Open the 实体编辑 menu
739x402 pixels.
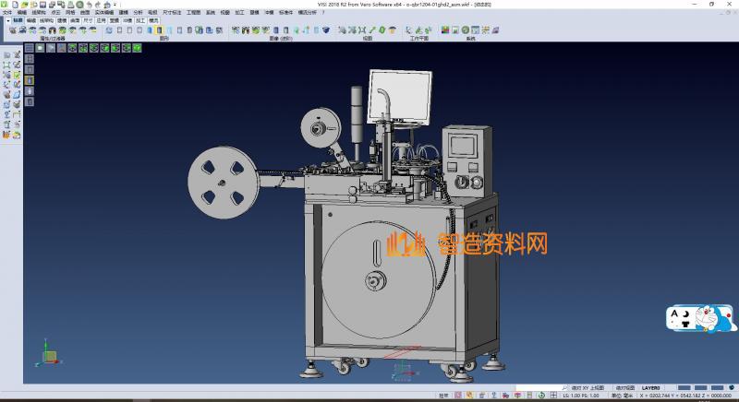tap(104, 13)
